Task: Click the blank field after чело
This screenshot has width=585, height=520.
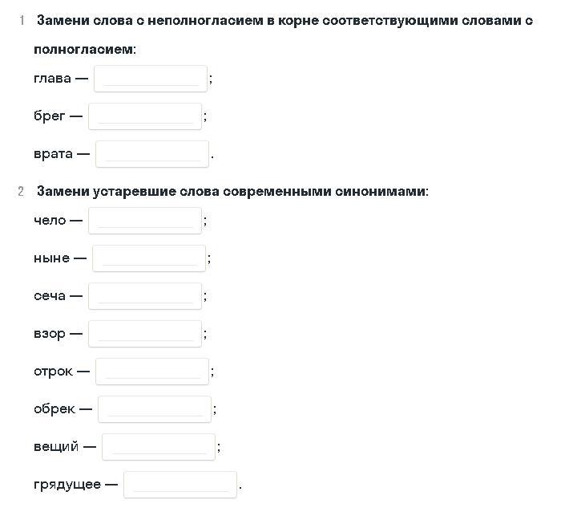Action: (145, 221)
